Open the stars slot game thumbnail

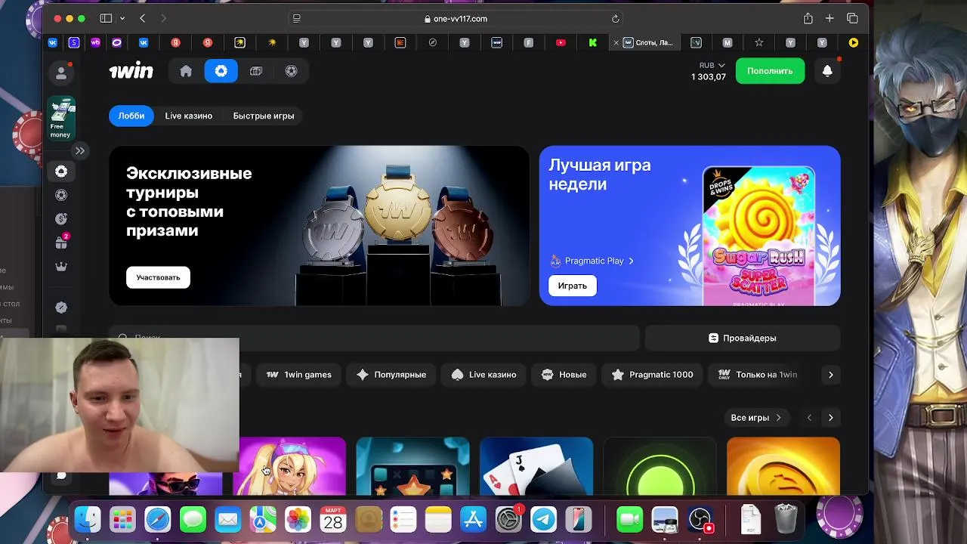point(412,465)
